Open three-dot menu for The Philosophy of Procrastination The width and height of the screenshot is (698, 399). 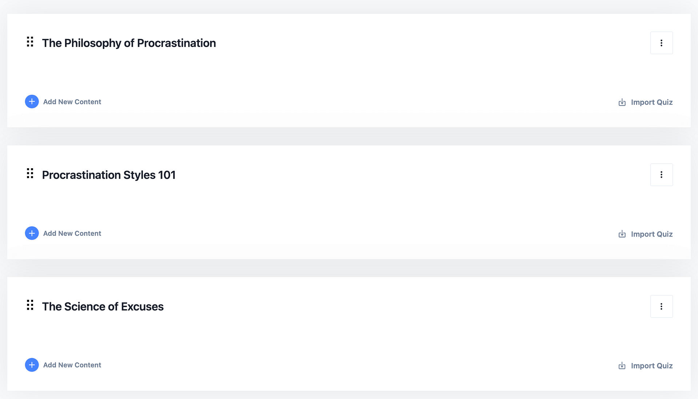pos(661,43)
